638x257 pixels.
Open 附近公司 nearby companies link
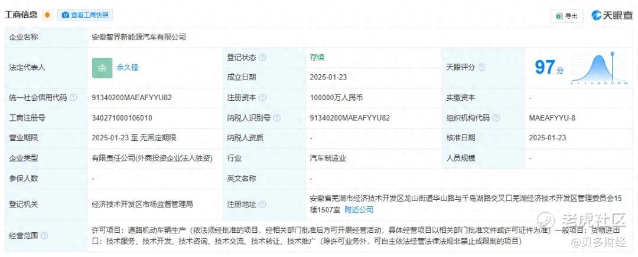tap(359, 210)
